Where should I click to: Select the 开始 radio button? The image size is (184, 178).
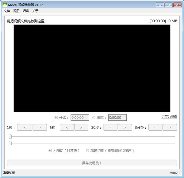point(56,118)
